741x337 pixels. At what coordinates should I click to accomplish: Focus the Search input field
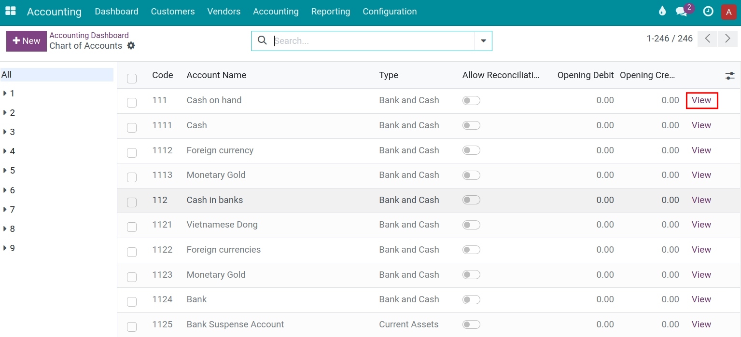coord(373,41)
